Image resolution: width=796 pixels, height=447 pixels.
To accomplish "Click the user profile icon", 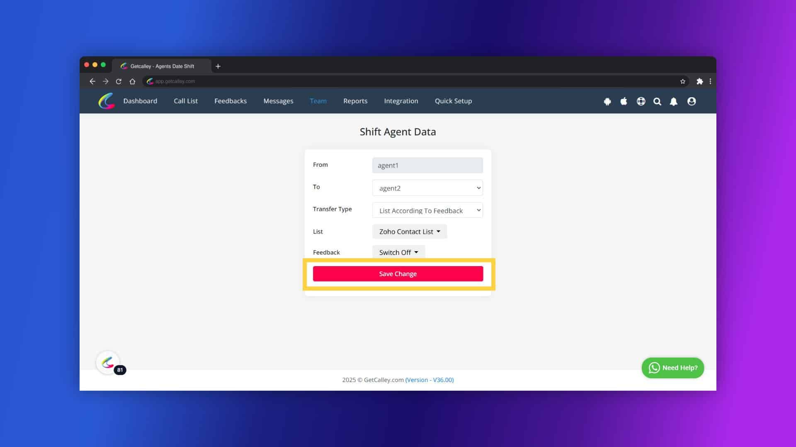I will click(691, 101).
